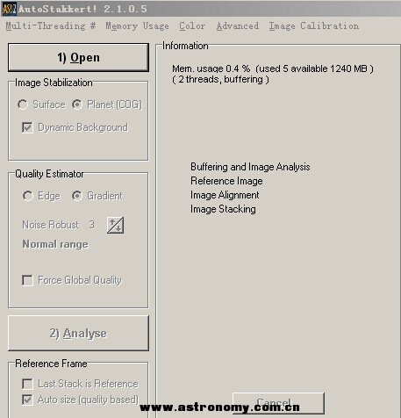This screenshot has width=401, height=418.
Task: Click the Noise Robust value 3
Action: pos(91,225)
